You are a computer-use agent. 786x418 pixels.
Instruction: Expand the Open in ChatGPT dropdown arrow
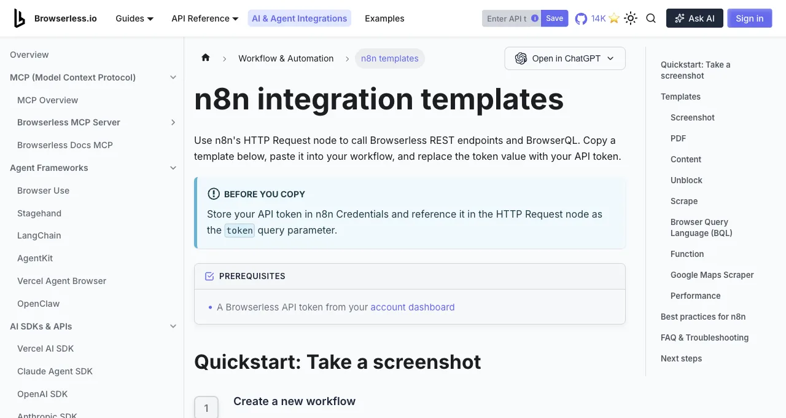(x=610, y=58)
